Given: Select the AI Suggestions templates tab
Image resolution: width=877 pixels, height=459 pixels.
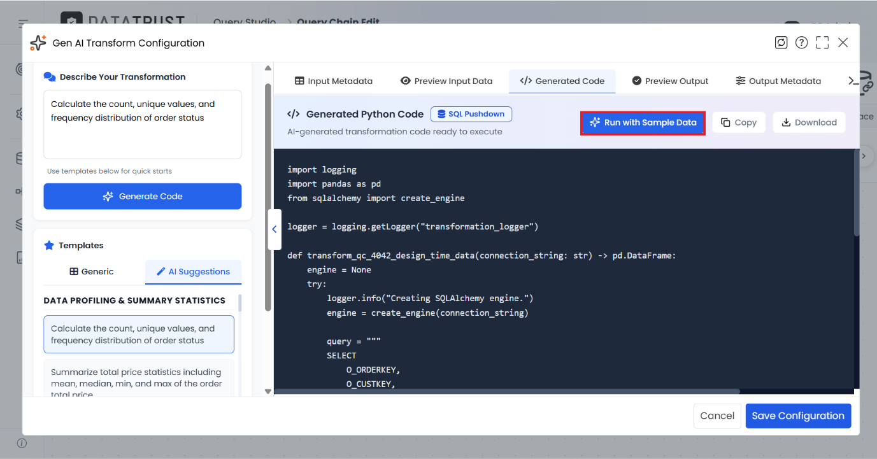Looking at the screenshot, I should coord(194,271).
